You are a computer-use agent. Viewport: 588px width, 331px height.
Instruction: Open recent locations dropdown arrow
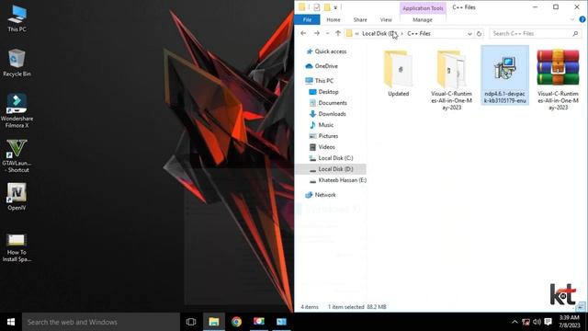click(327, 34)
